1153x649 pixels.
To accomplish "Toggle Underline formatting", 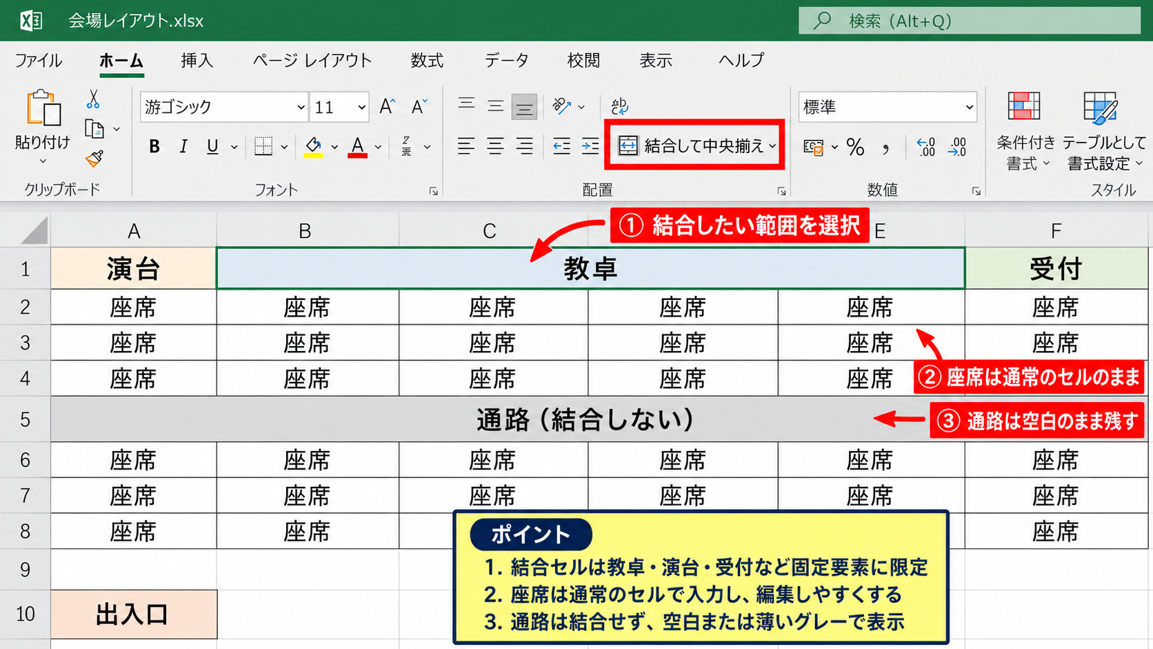I will pyautogui.click(x=212, y=146).
